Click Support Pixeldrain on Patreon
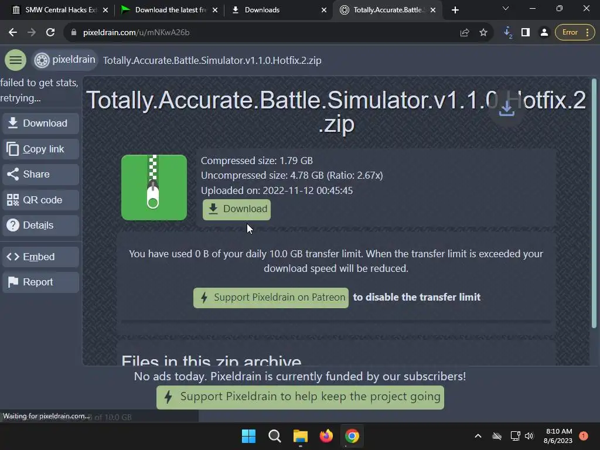Image resolution: width=600 pixels, height=450 pixels. pos(271,297)
